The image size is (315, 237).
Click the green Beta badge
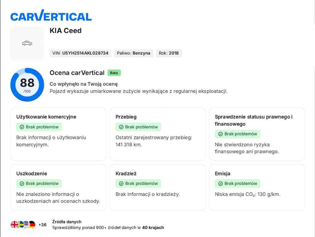(114, 73)
